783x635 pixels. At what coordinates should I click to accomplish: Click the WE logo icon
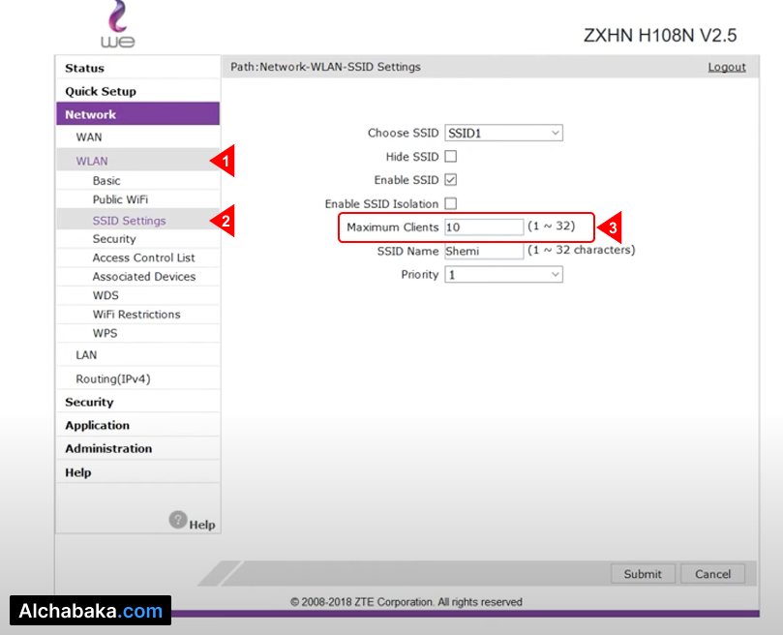coord(117,25)
